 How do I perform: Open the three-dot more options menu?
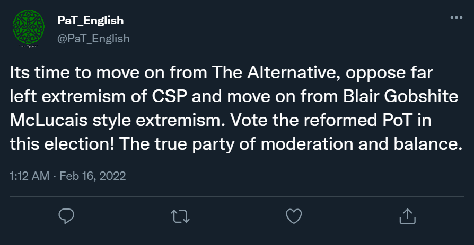pyautogui.click(x=456, y=17)
